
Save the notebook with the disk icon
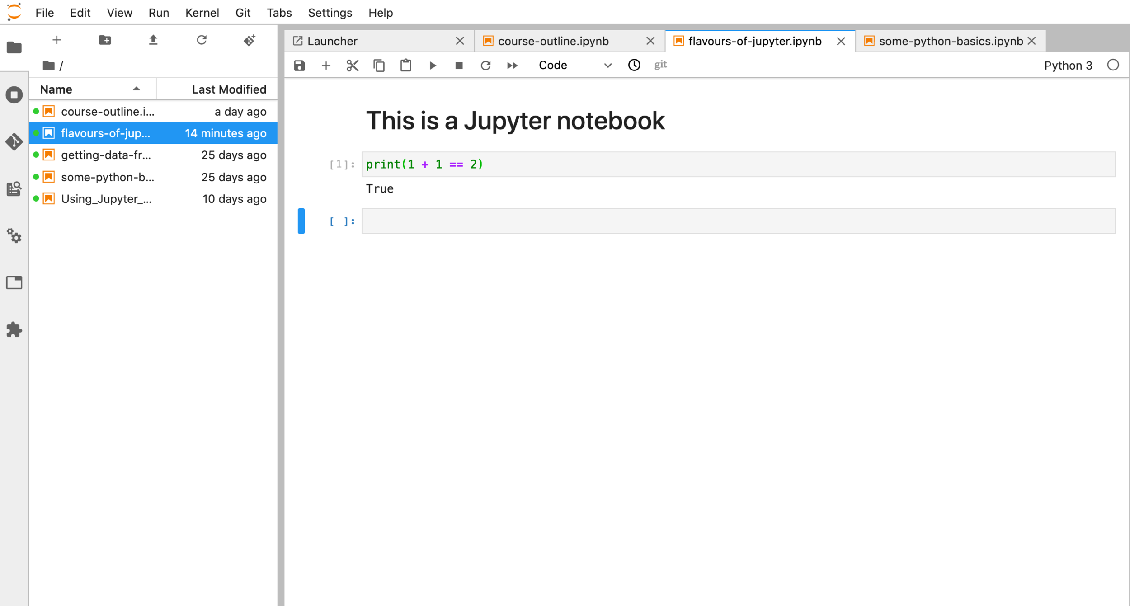(299, 66)
